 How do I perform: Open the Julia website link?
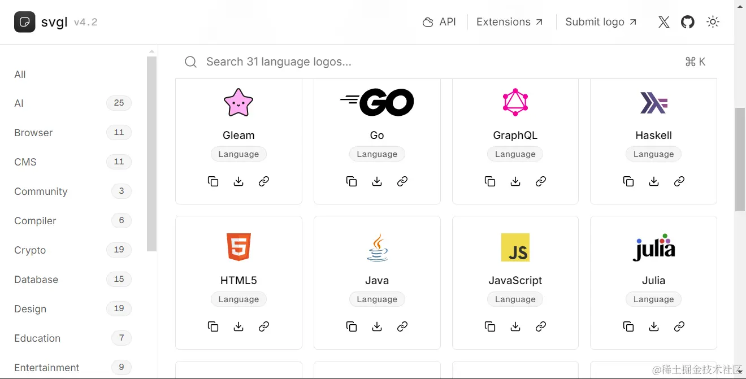tap(679, 326)
